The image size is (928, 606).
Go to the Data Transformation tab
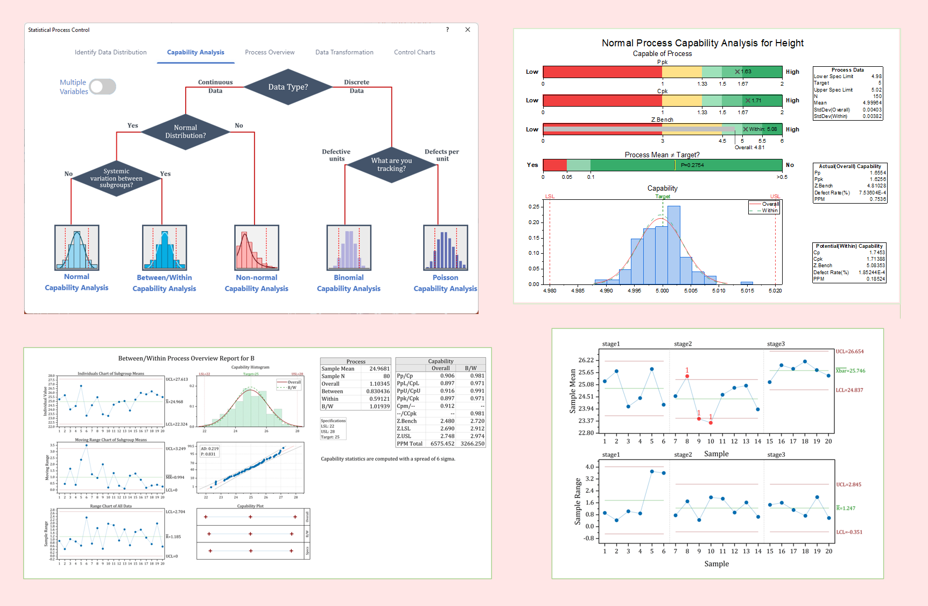[x=344, y=52]
